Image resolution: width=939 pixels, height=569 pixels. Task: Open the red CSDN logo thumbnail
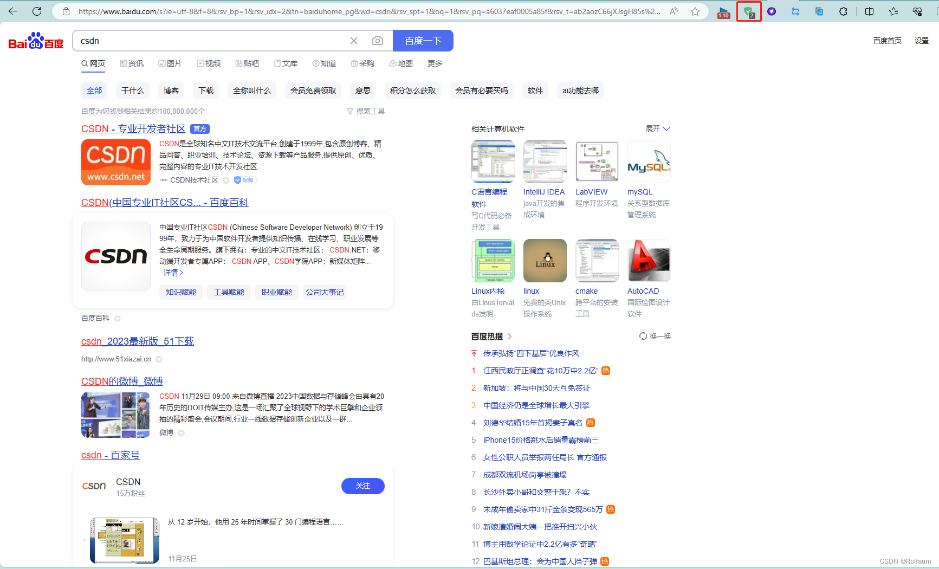coord(116,162)
